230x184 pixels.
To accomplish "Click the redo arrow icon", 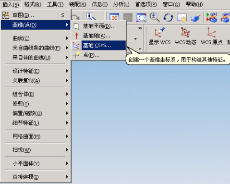I will tap(75, 17).
